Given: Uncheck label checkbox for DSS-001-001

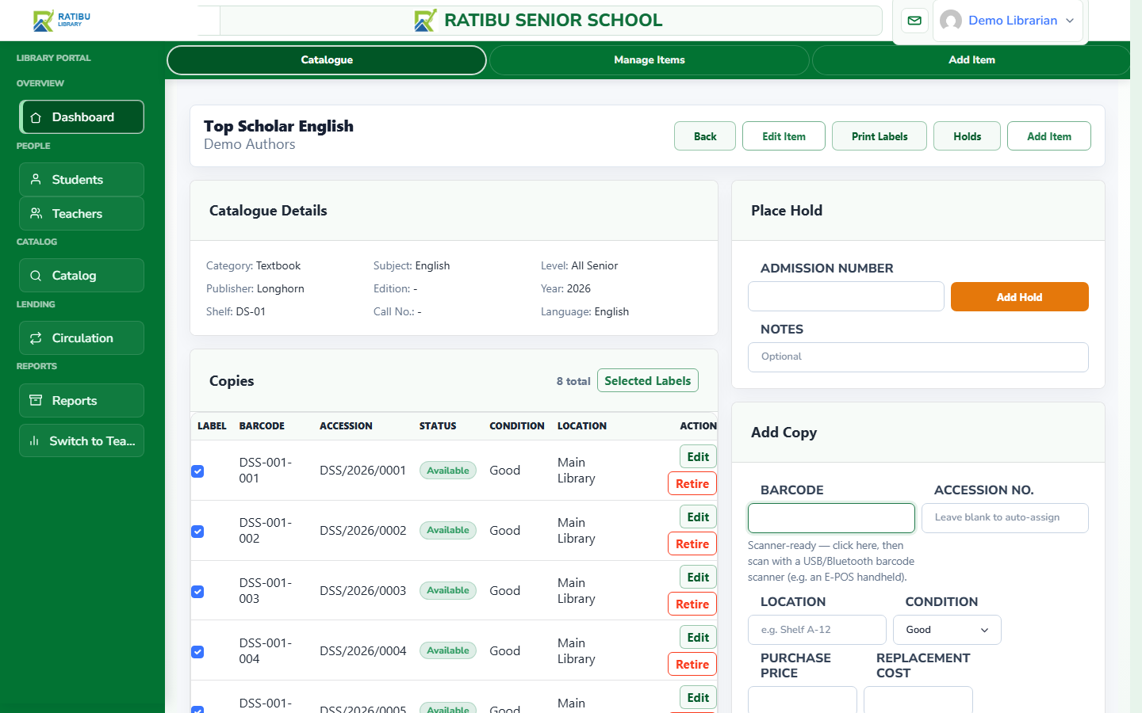Looking at the screenshot, I should (197, 471).
